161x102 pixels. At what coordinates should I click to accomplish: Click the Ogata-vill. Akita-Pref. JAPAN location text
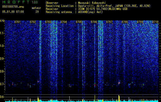point(114,6)
